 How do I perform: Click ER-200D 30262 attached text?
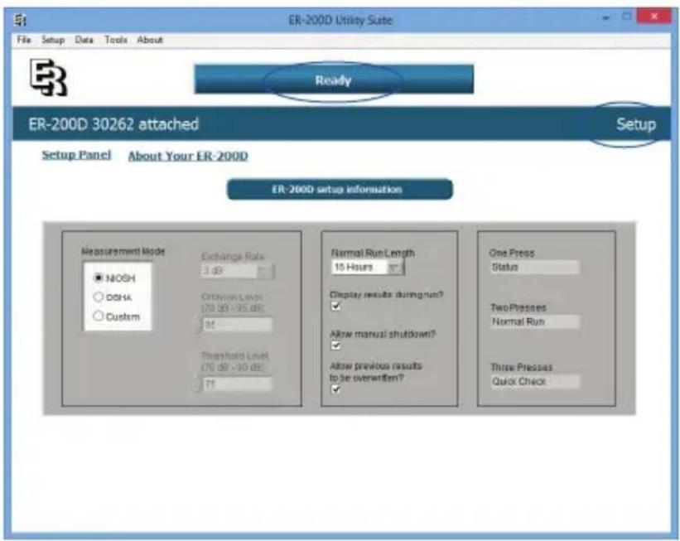click(x=113, y=124)
